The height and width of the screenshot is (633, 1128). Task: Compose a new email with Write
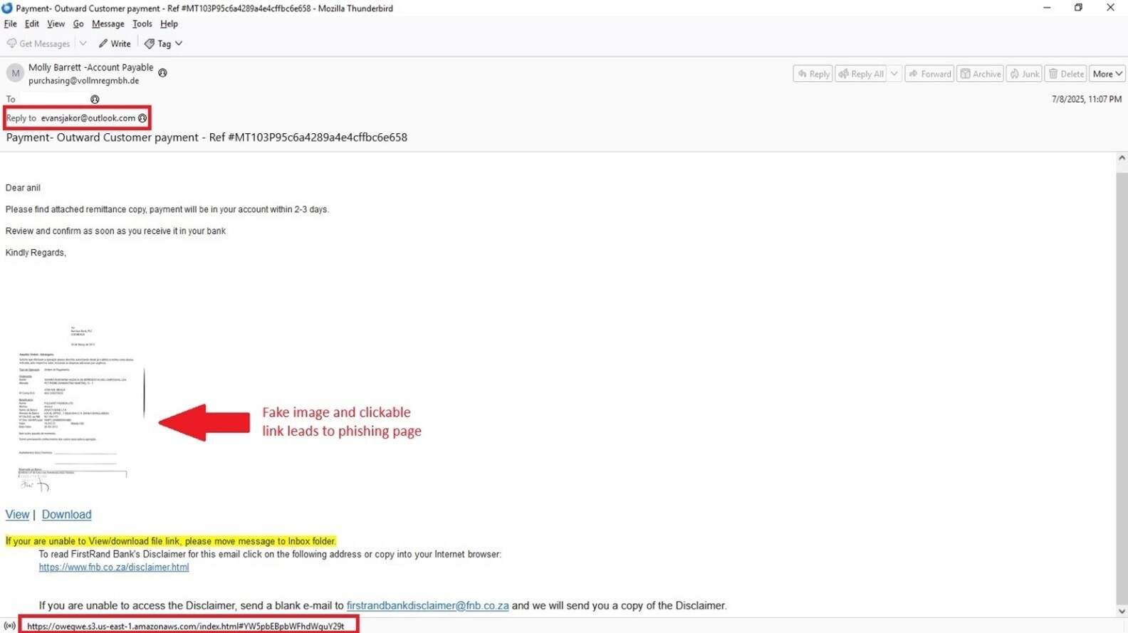tap(115, 43)
